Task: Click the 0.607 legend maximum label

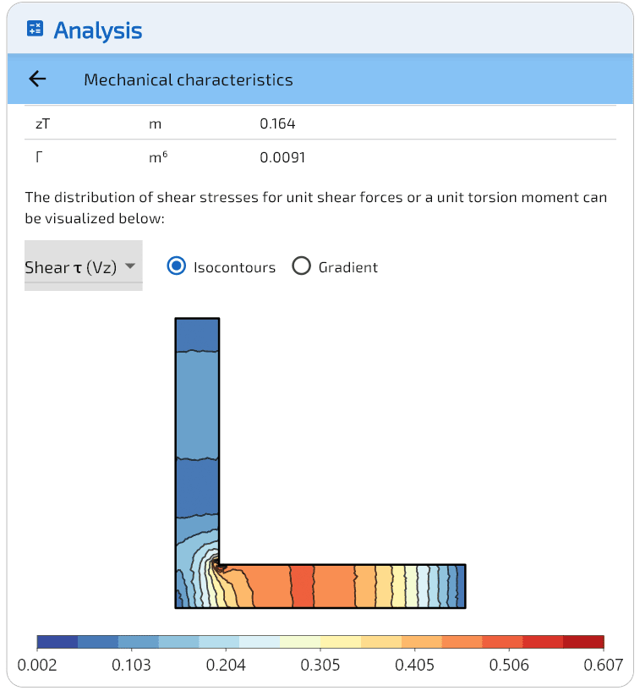Action: coord(603,665)
